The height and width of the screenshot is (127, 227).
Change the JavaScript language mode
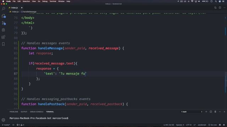coord(202,125)
